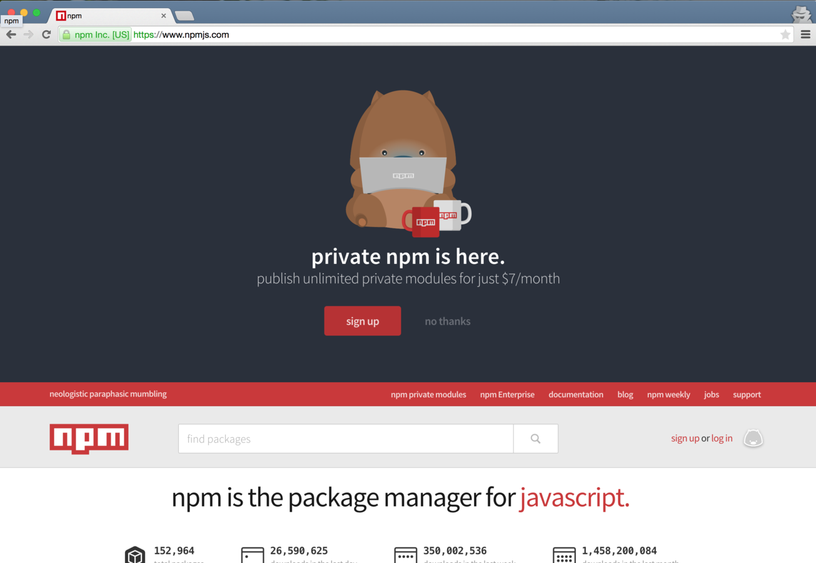
Task: Click the red npm mug
Action: point(422,222)
